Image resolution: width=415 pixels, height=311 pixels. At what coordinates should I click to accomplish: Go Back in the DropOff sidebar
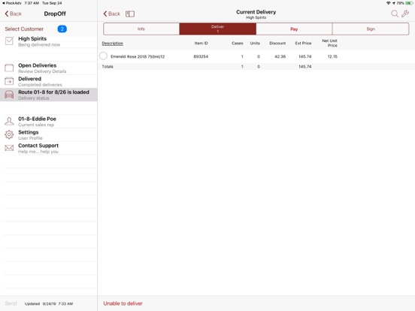tap(14, 14)
